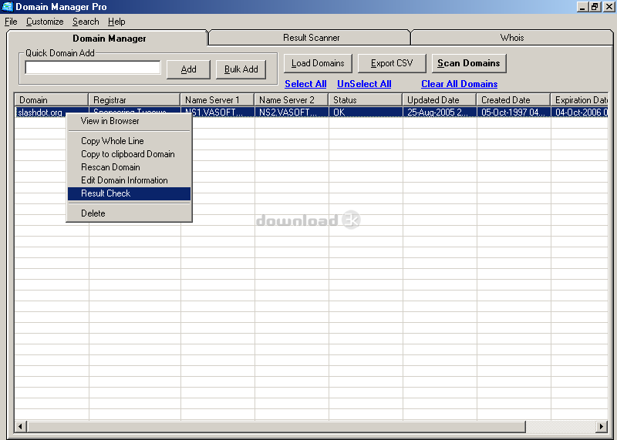617x440 pixels.
Task: Click the Bulk Add button
Action: [241, 69]
